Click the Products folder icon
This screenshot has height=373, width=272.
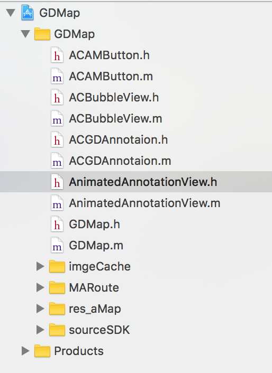click(x=42, y=351)
